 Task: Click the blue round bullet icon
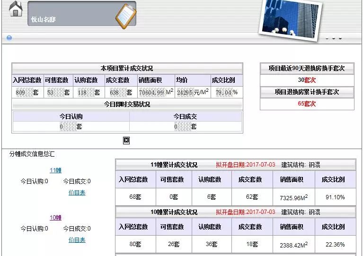pos(9,38)
